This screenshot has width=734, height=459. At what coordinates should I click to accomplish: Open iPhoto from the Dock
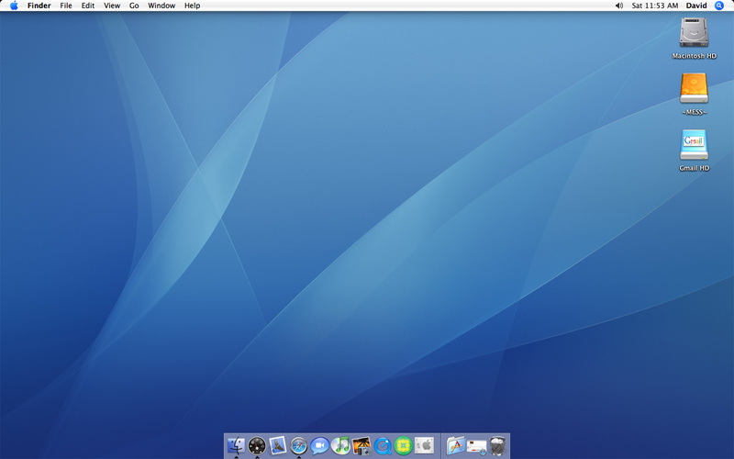361,446
